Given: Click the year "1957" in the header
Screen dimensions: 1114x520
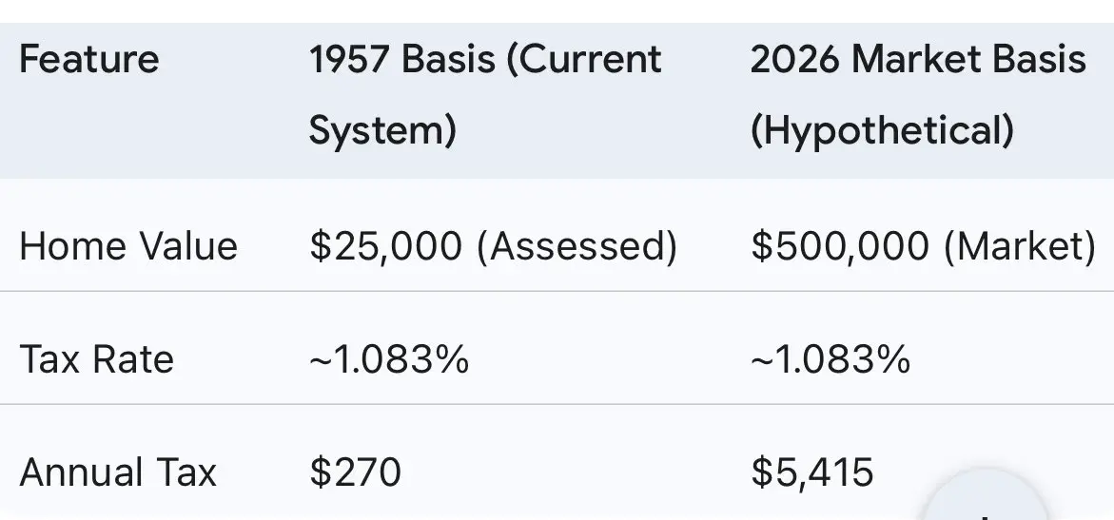Looking at the screenshot, I should (x=349, y=60).
